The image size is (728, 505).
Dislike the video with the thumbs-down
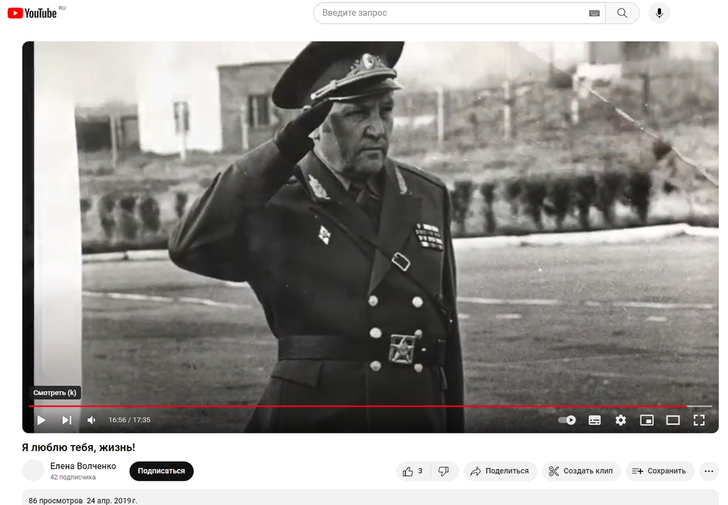pyautogui.click(x=443, y=470)
